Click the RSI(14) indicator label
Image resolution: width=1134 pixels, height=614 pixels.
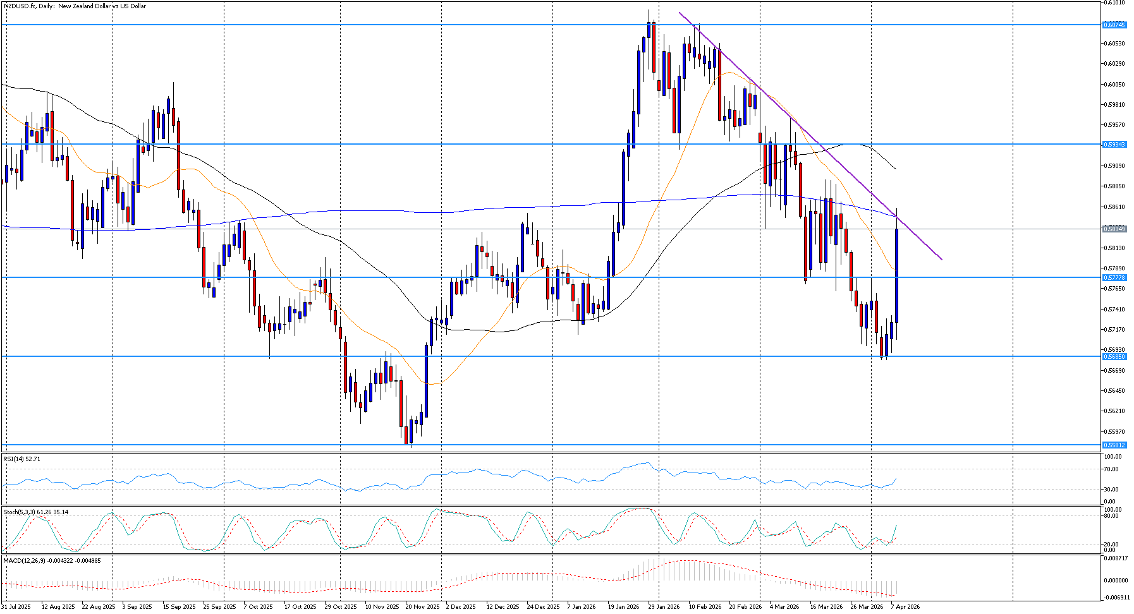point(21,459)
